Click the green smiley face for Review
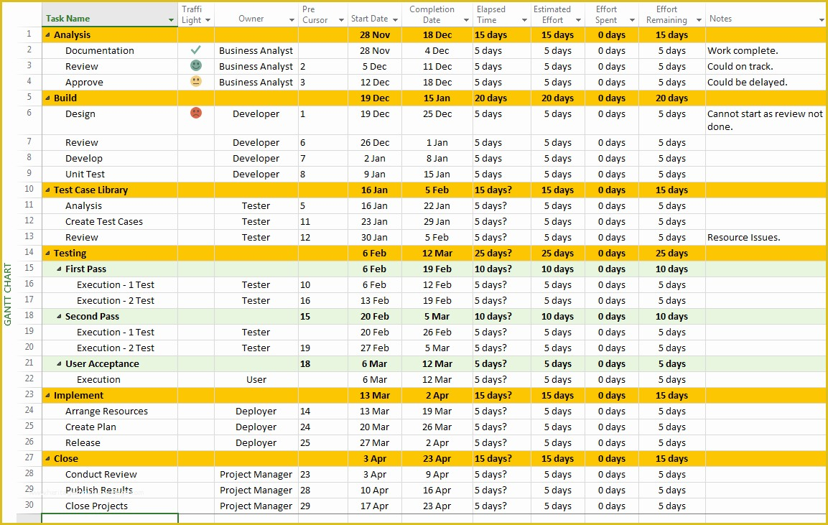Screen dimensions: 828x525 (x=195, y=66)
